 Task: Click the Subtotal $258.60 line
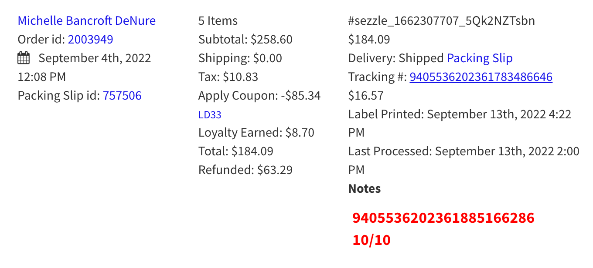(245, 40)
